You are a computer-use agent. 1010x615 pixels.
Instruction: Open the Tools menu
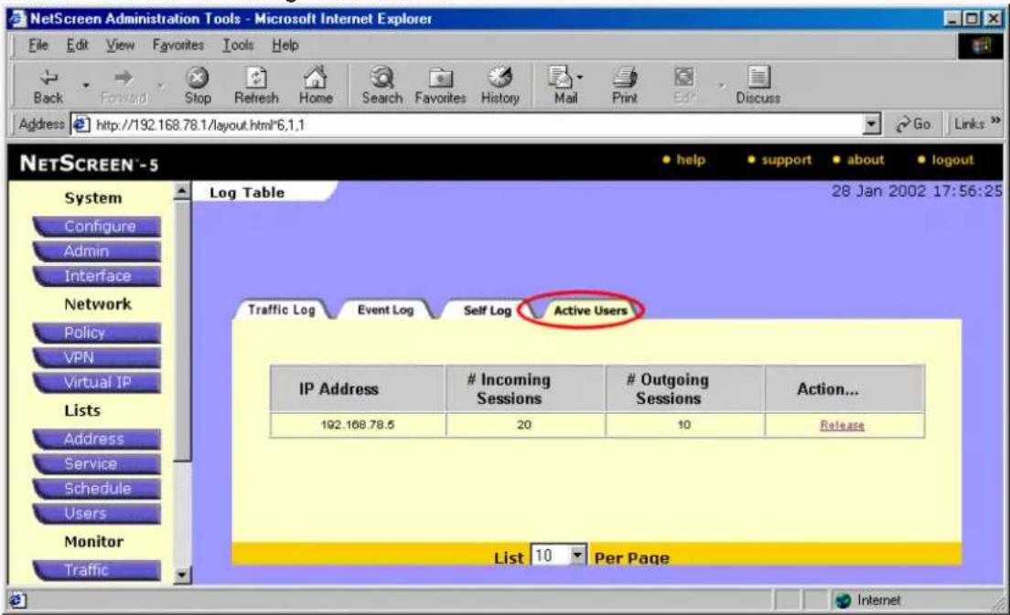tap(238, 45)
